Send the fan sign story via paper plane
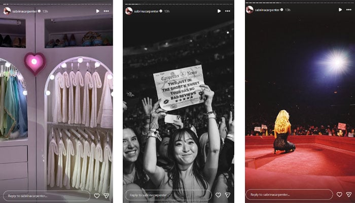355x203 pixels. [228, 195]
